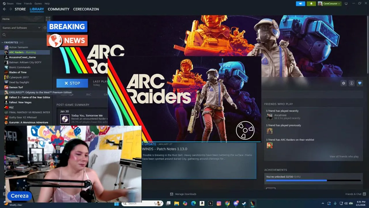This screenshot has height=208, width=369.
Task: Open the Games menu
Action: point(38,3)
